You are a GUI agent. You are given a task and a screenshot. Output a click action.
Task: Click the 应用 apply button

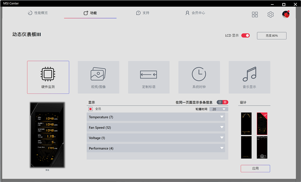click(255, 168)
